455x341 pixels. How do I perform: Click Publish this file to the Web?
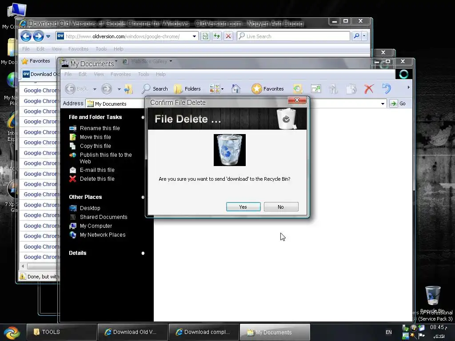pyautogui.click(x=106, y=158)
